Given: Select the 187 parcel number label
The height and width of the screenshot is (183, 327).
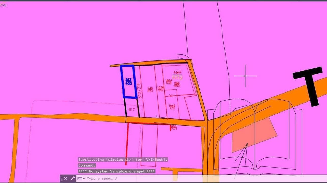Looking at the screenshot, I should pyautogui.click(x=177, y=73).
